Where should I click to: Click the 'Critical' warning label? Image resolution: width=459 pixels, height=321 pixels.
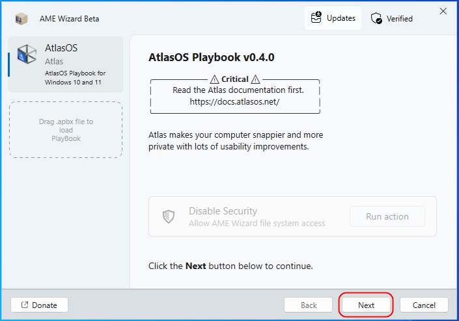[x=235, y=79]
